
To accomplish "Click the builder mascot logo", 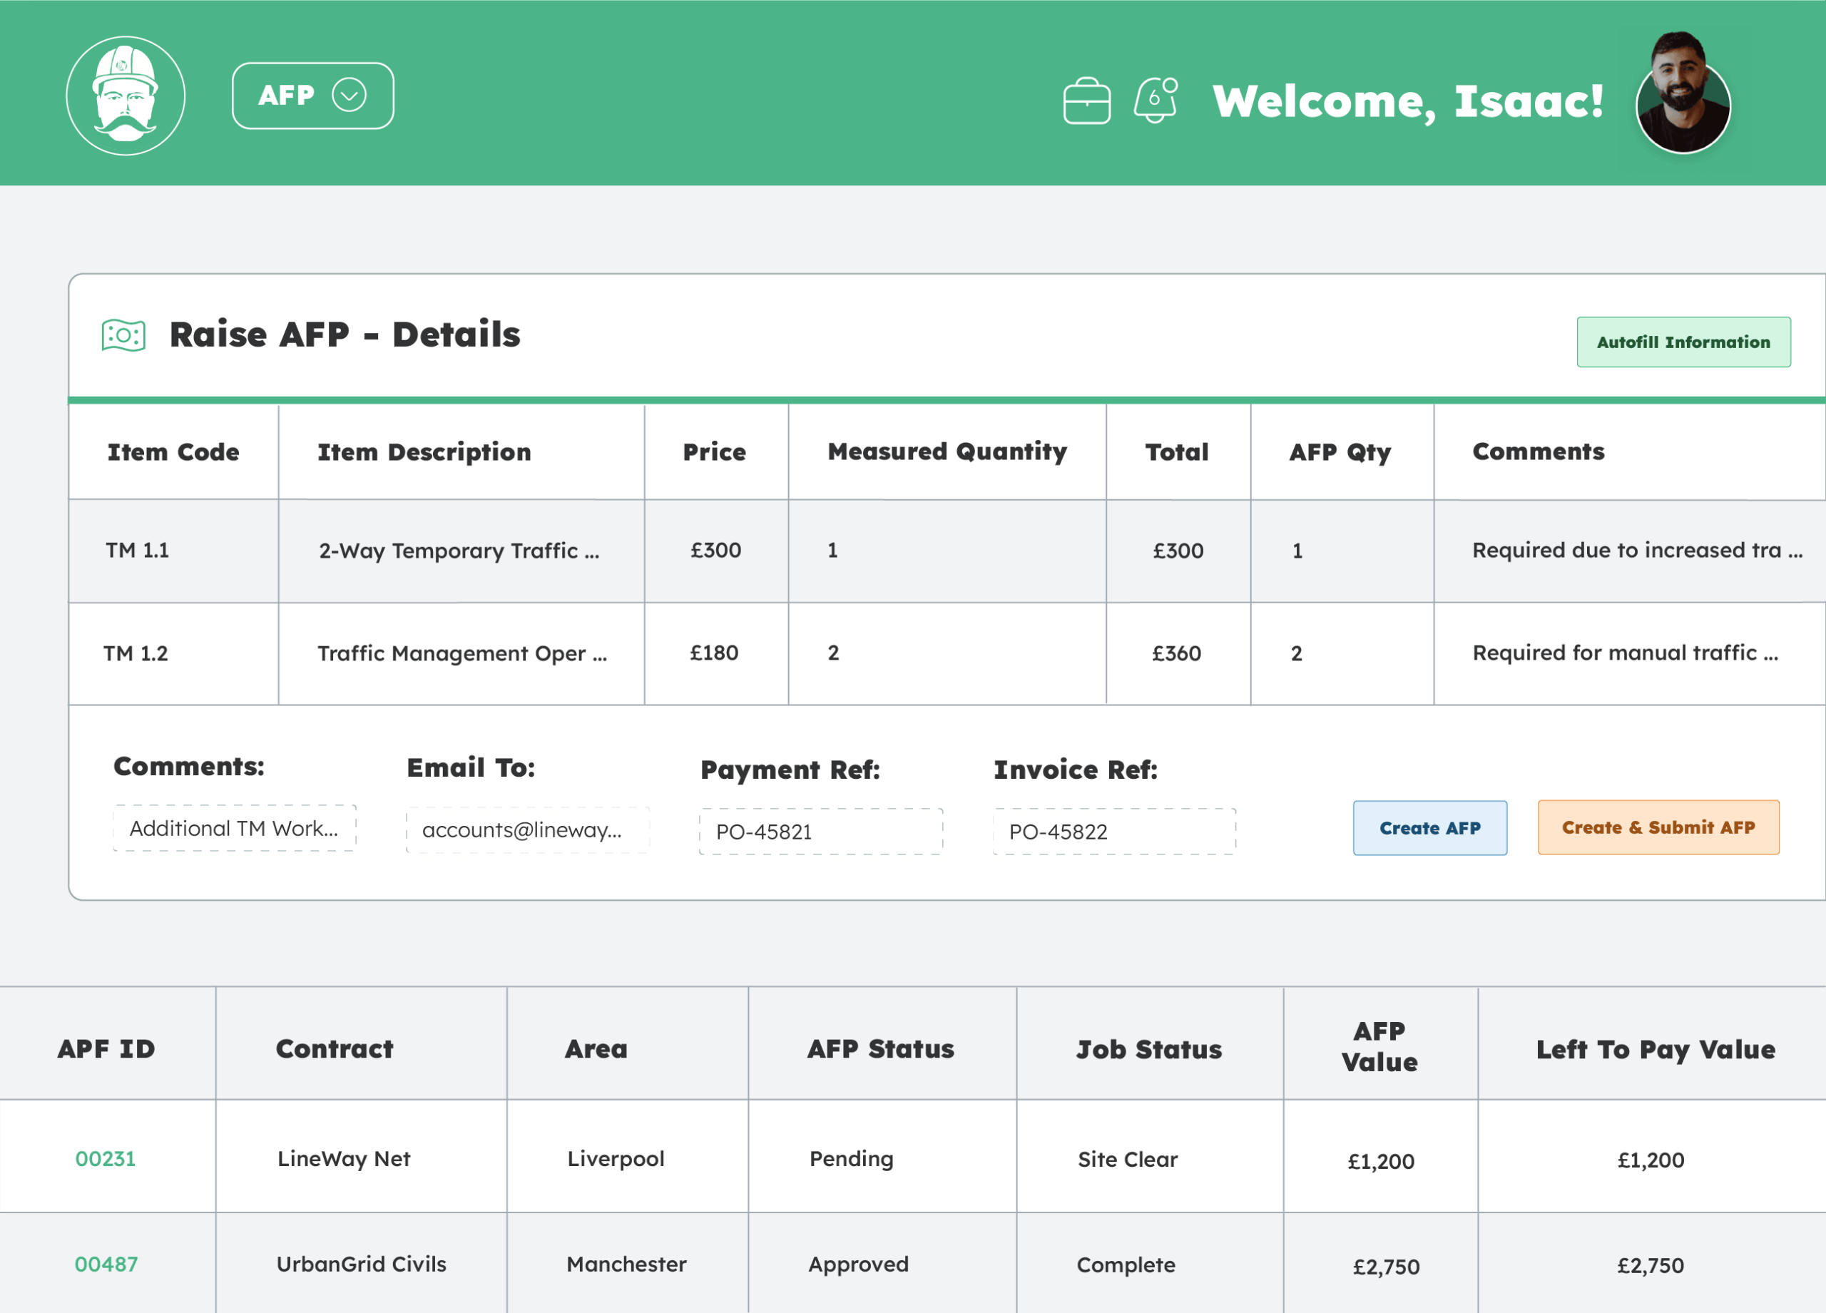I will tap(126, 95).
